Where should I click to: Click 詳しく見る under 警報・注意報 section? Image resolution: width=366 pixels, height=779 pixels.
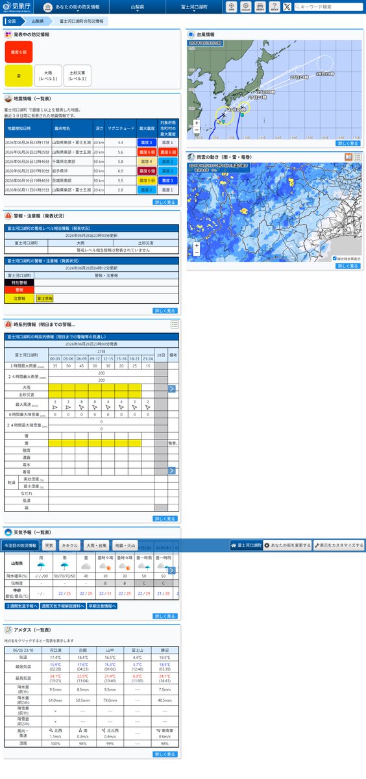(165, 310)
